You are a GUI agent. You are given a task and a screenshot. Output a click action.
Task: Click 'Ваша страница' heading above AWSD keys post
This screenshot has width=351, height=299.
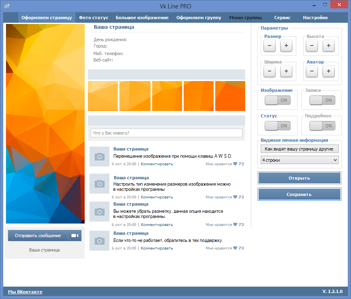[131, 149]
